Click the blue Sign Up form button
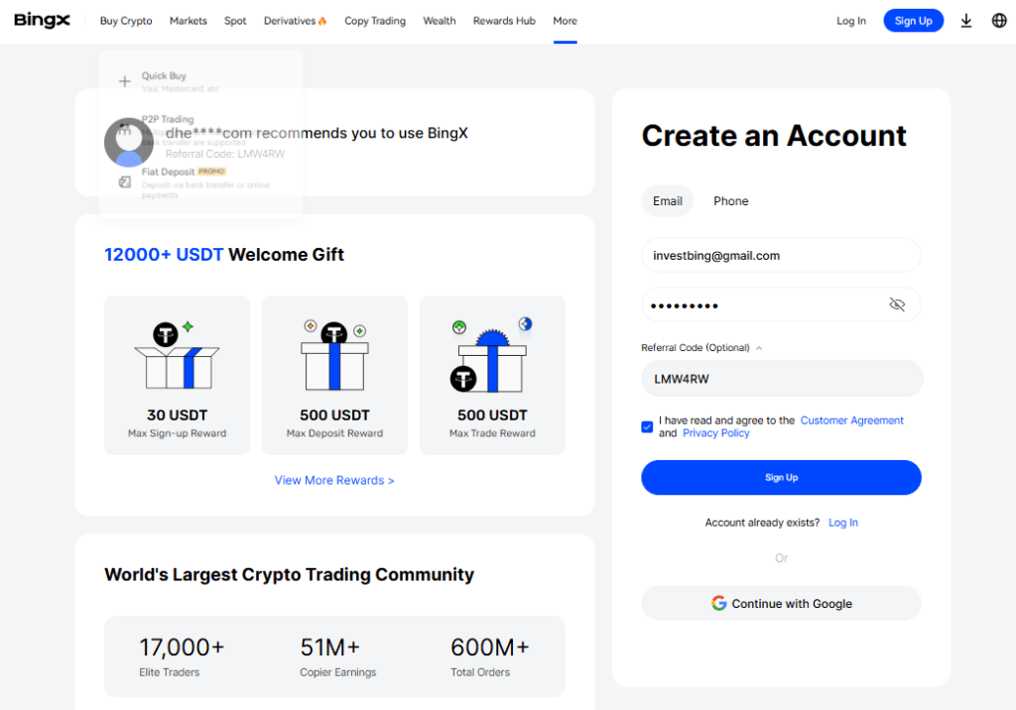Viewport: 1016px width, 710px height. coord(782,477)
